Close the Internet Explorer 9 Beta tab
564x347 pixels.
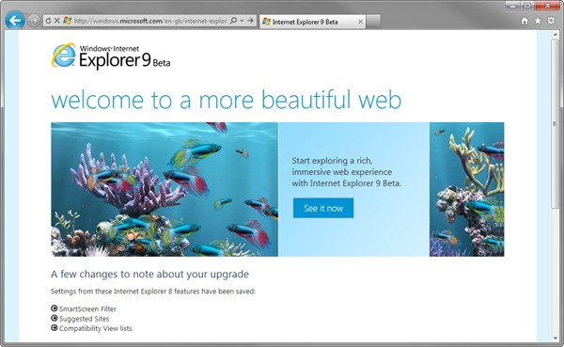click(360, 22)
